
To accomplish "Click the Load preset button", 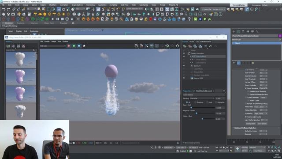I will tap(250, 124).
